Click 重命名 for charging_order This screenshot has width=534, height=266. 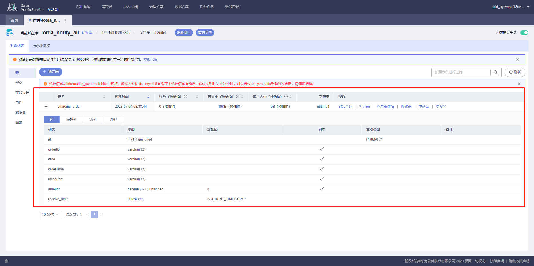tap(424, 107)
